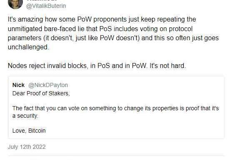Click "It's not hard." at sentence end
Screen dimensions: 232x160
(167, 65)
